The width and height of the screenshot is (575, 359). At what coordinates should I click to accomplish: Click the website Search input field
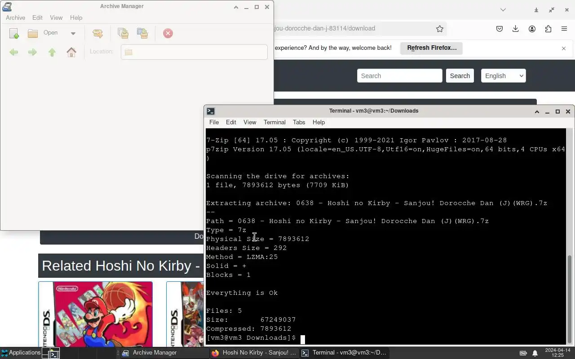400,76
